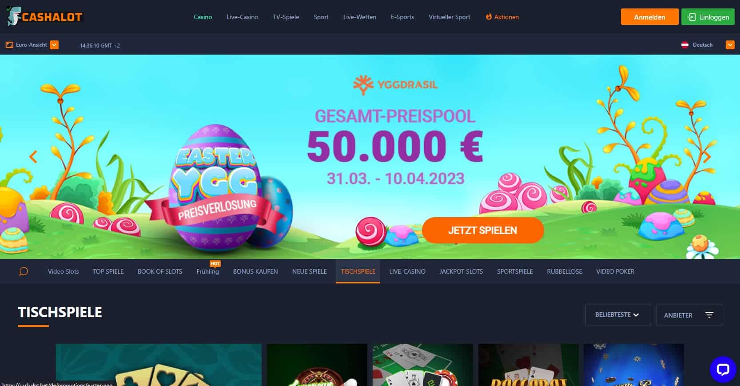Go to previous banner slide arrow

pyautogui.click(x=33, y=157)
